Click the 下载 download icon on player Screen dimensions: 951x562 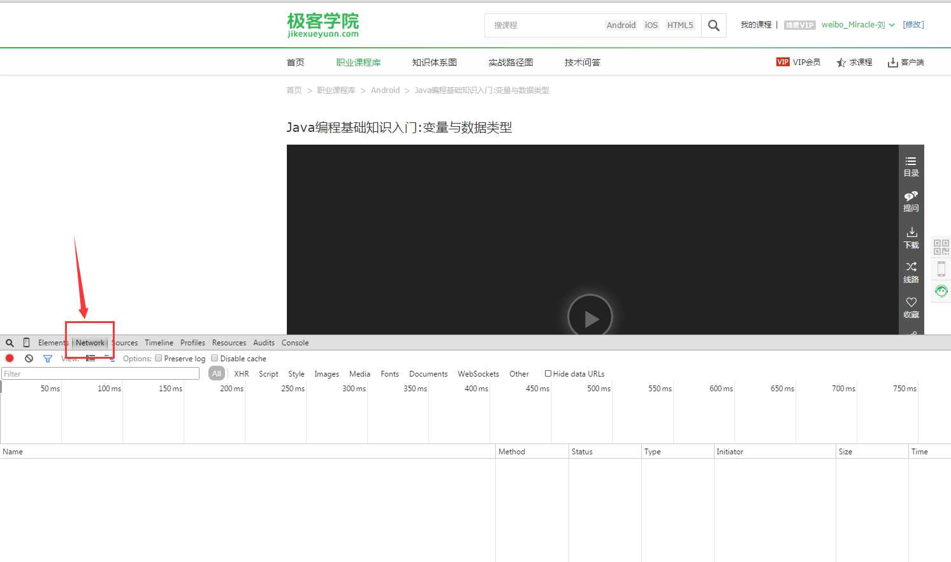(x=911, y=238)
